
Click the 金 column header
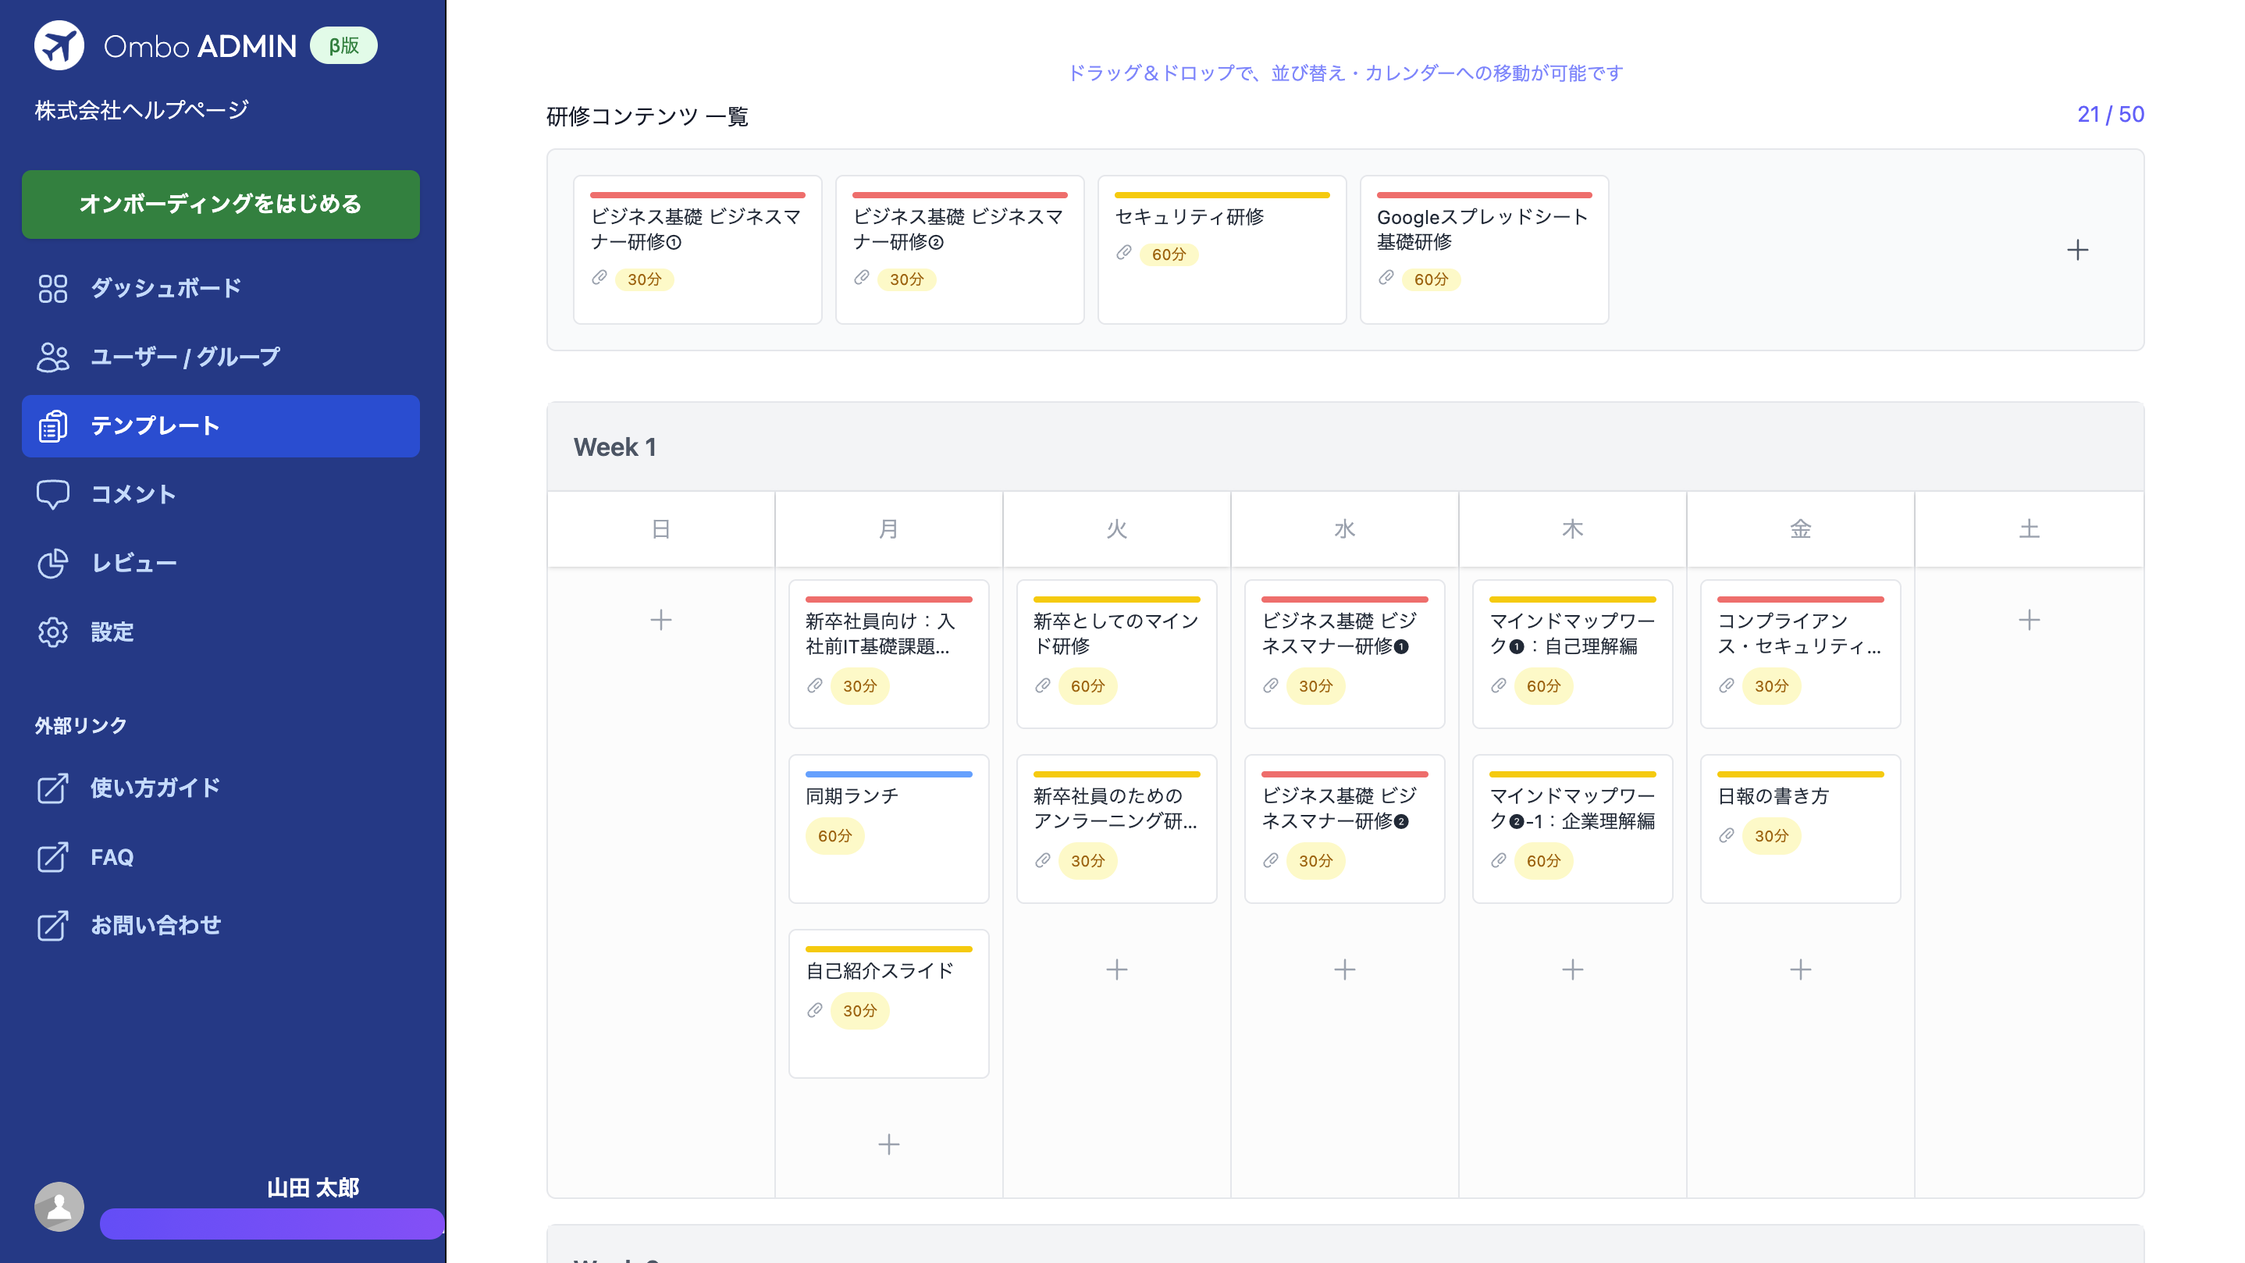[1801, 529]
